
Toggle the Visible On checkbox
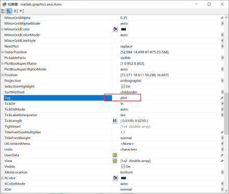click(123, 167)
